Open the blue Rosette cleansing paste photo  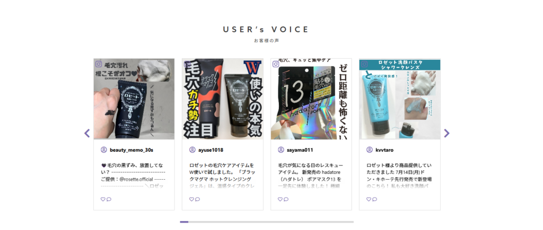400,99
